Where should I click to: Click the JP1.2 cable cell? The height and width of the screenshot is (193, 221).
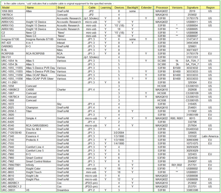coord(92,190)
